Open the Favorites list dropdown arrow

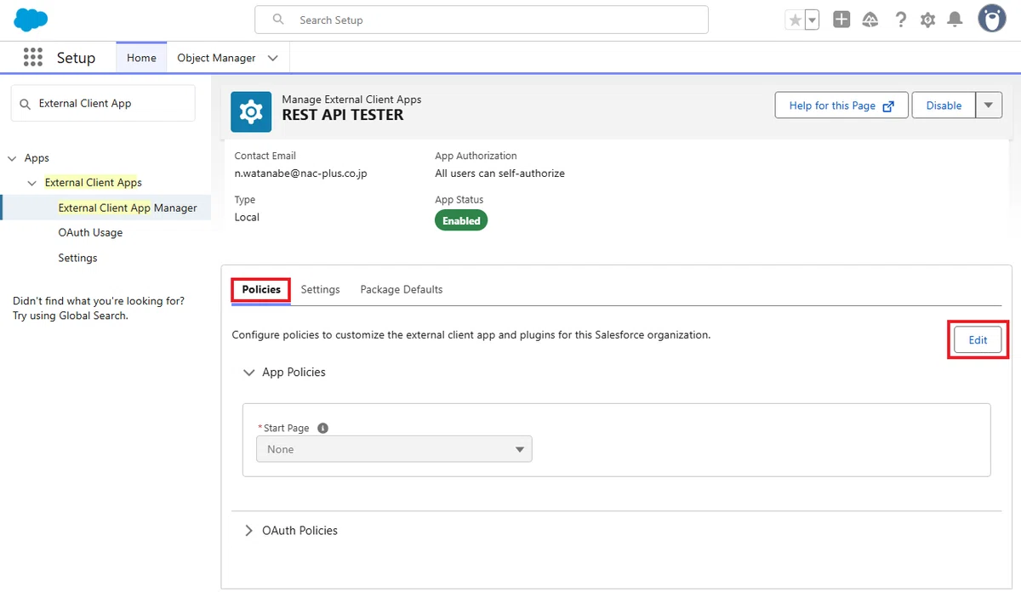pos(812,20)
